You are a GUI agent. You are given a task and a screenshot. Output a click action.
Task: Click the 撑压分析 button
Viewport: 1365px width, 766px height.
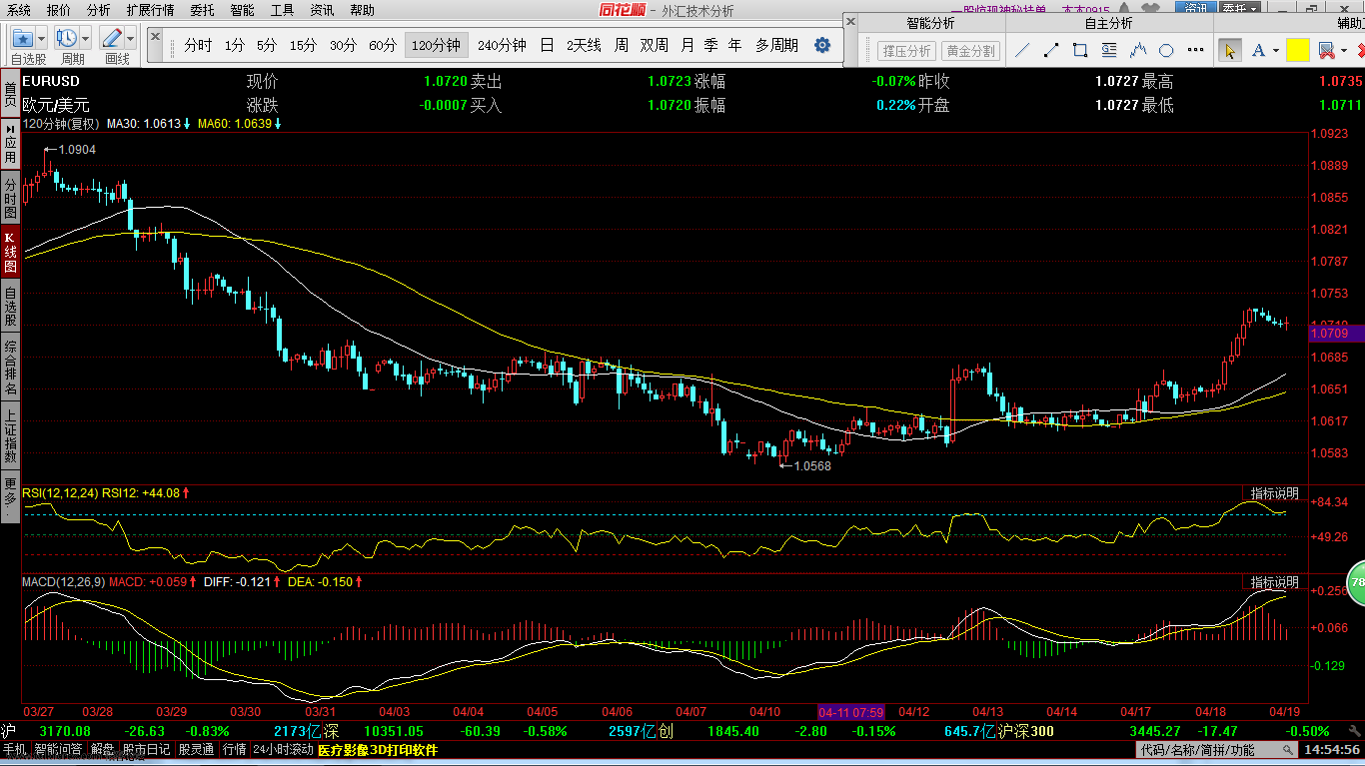[x=906, y=50]
